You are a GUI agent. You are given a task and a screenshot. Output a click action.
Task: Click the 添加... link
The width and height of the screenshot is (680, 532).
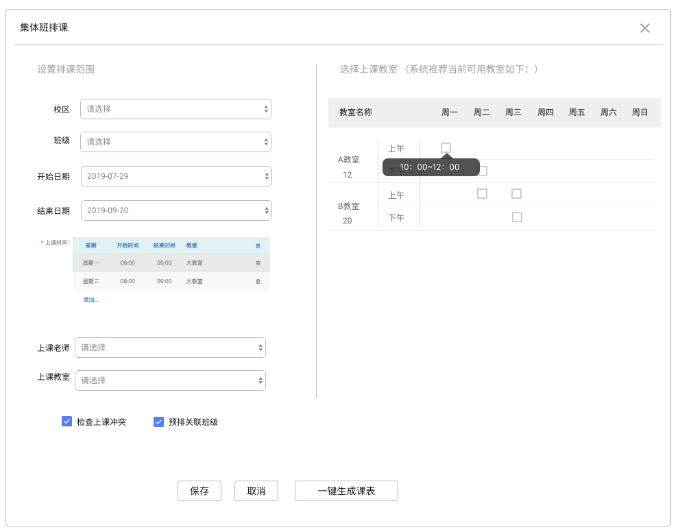[90, 300]
